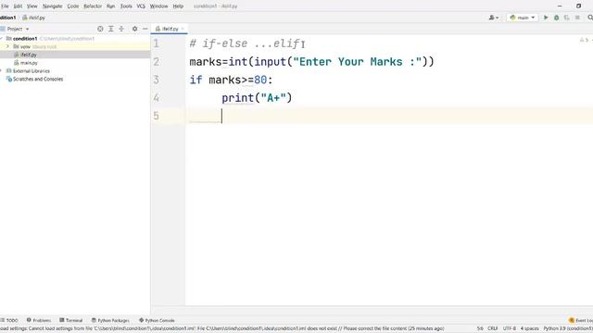Screen dimensions: 593x333
Task: Open the VCS menu
Action: 141,6
